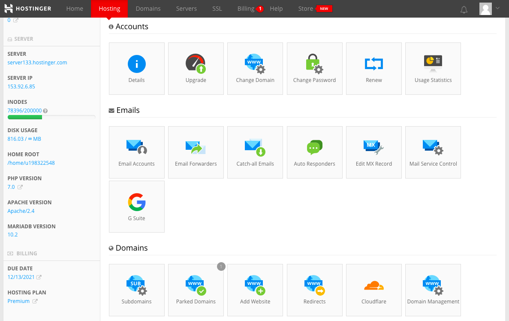Click the Domains section heading
The width and height of the screenshot is (509, 321).
tap(132, 248)
